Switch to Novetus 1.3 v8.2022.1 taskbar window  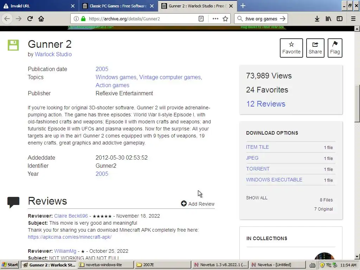pos(220,265)
